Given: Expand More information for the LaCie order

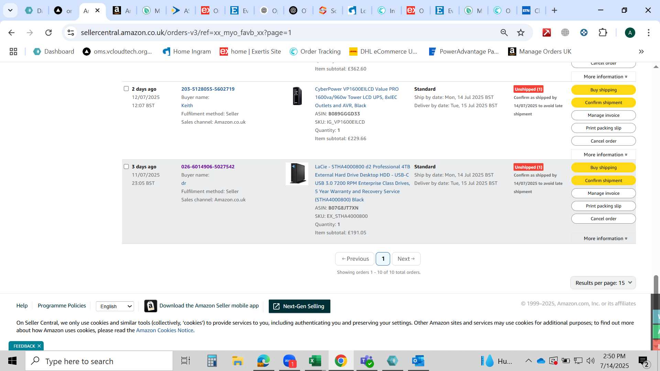Looking at the screenshot, I should tap(603, 238).
